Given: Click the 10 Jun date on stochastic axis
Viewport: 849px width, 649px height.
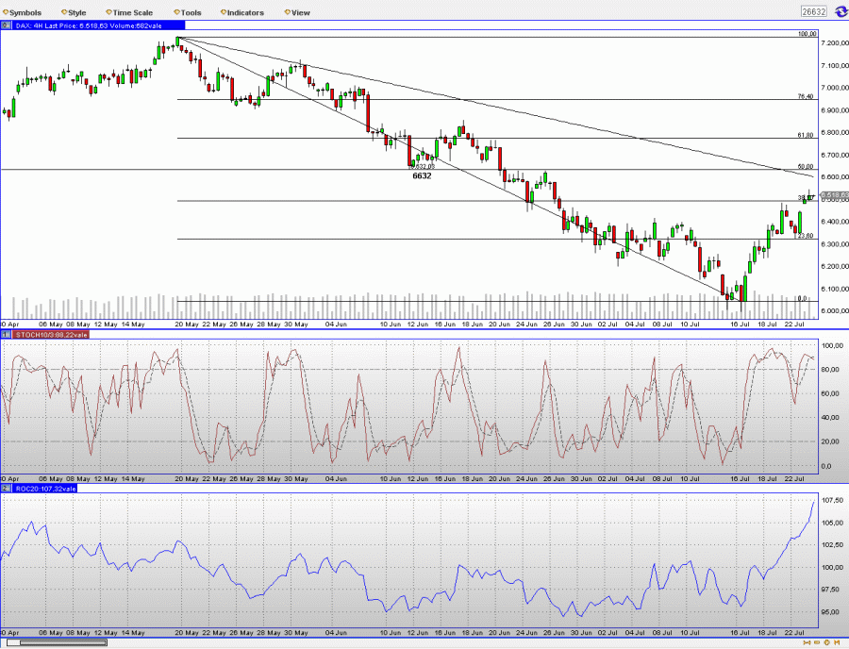Looking at the screenshot, I should 390,478.
